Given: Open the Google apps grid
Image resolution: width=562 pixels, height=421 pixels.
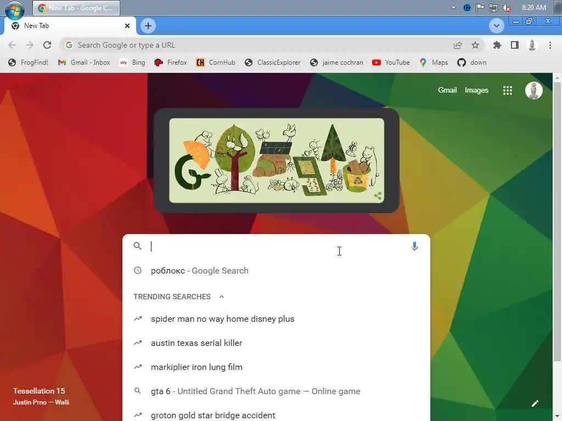Looking at the screenshot, I should pos(508,90).
